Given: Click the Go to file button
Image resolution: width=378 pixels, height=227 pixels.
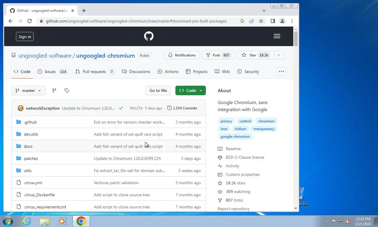Looking at the screenshot, I should [x=158, y=90].
